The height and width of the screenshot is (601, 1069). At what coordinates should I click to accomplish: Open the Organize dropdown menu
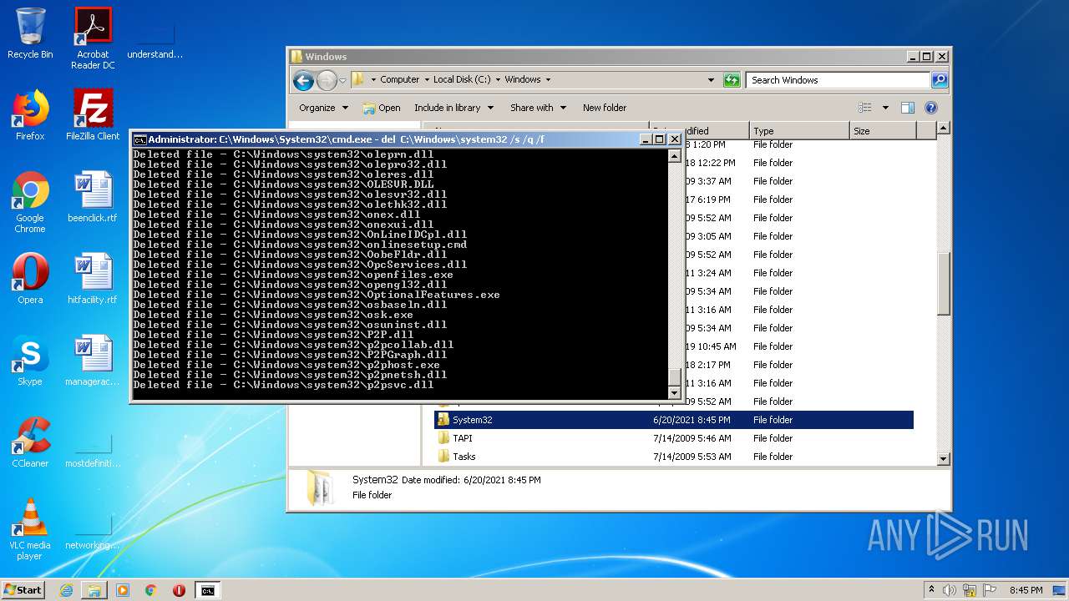click(x=323, y=108)
